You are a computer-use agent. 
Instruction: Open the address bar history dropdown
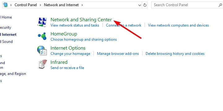tap(140, 5)
